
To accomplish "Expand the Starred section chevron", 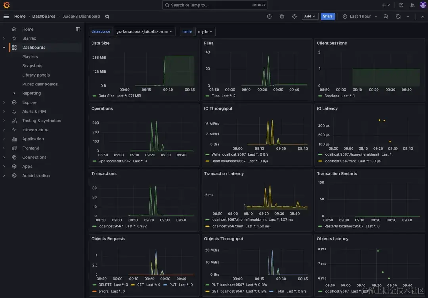I will point(4,38).
